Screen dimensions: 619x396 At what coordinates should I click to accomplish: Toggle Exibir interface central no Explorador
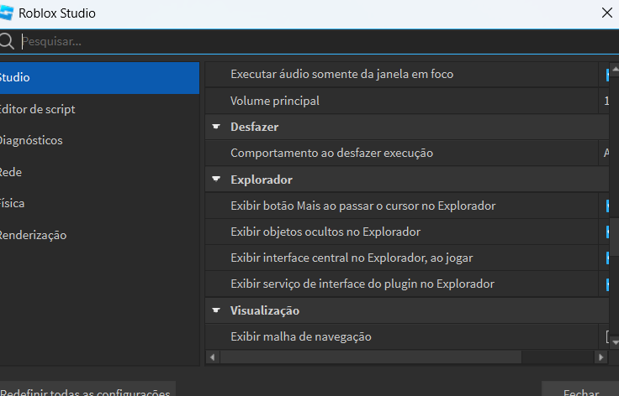click(x=607, y=258)
